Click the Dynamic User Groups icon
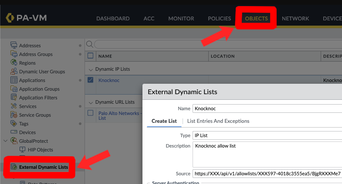 [x=14, y=72]
